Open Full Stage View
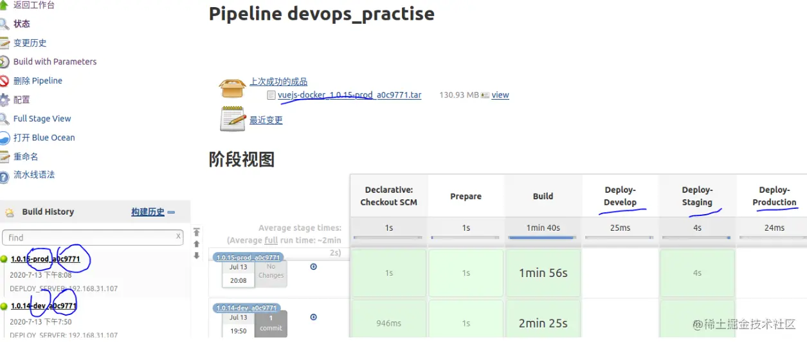807x342 pixels. pos(42,119)
